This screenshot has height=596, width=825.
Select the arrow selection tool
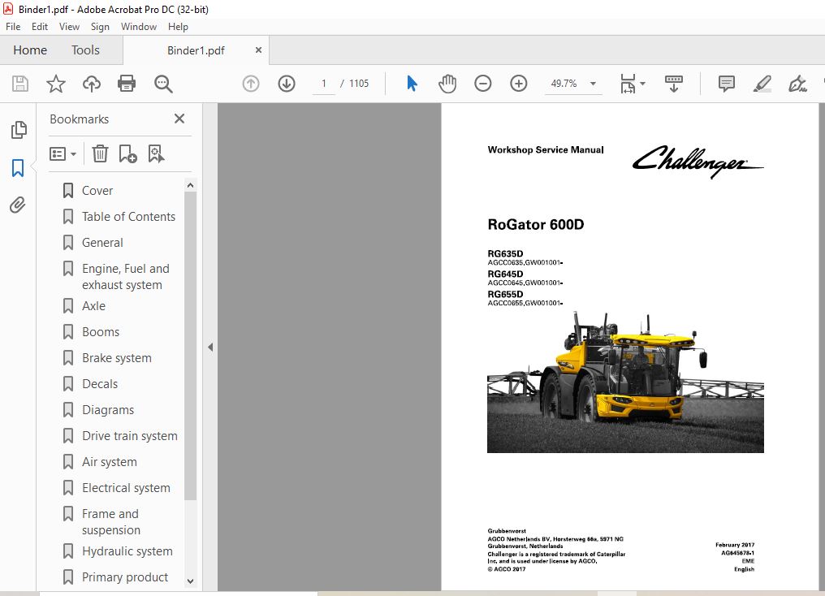click(x=412, y=84)
